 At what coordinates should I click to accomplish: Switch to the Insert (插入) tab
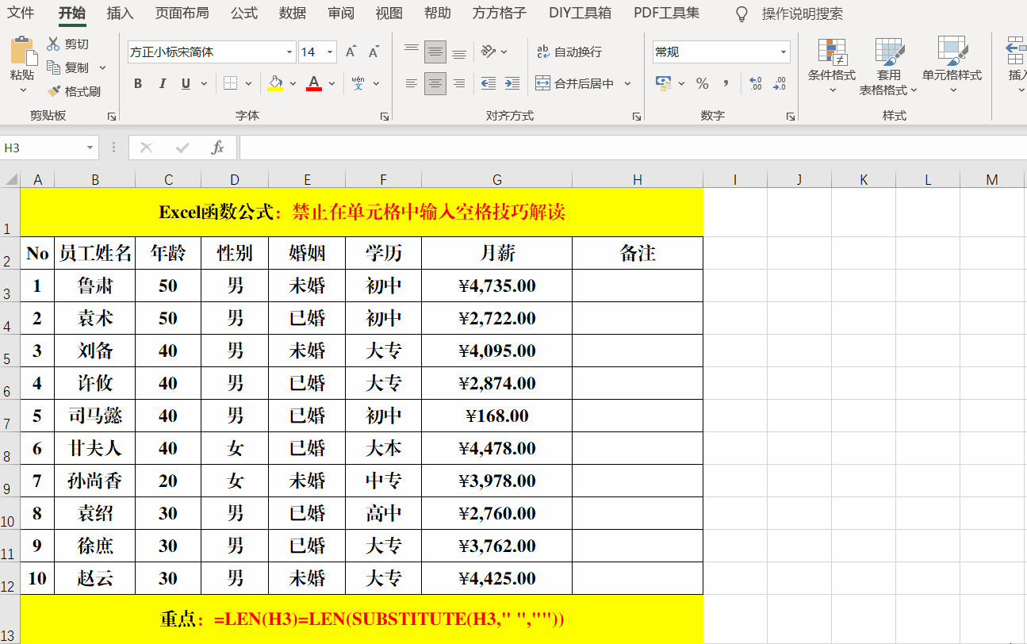pyautogui.click(x=120, y=13)
